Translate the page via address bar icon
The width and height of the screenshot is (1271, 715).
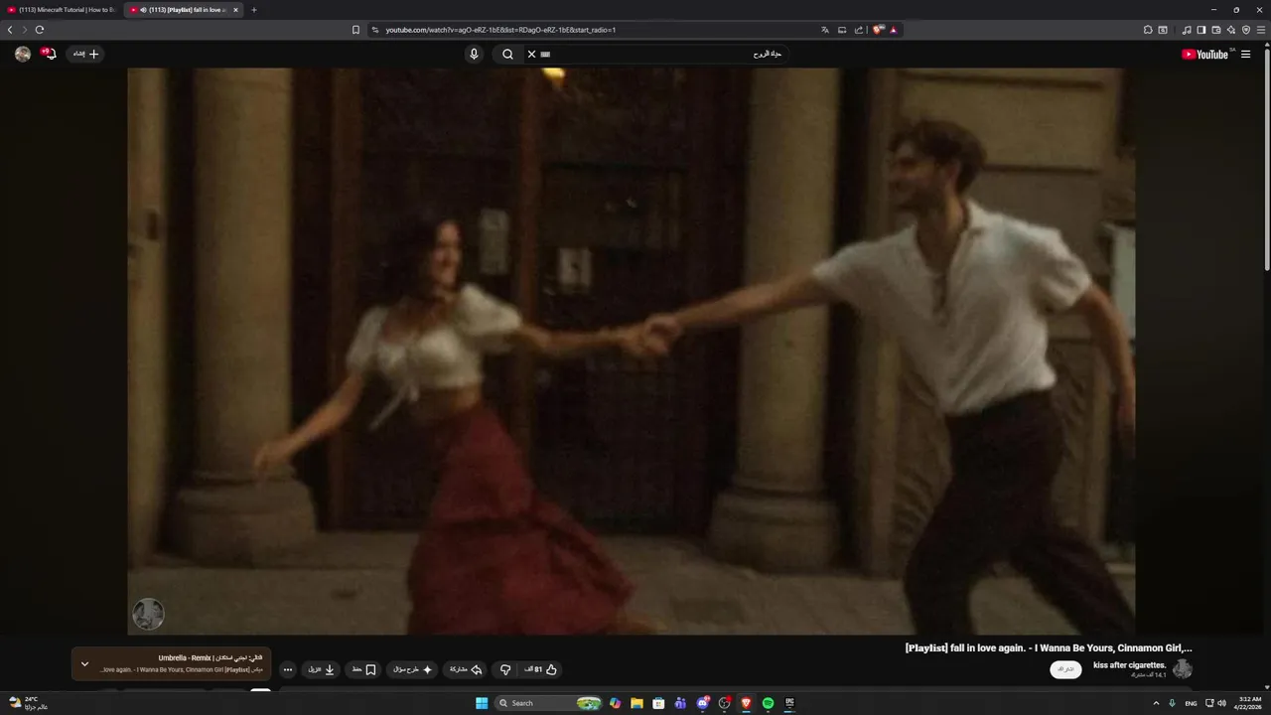(x=825, y=30)
